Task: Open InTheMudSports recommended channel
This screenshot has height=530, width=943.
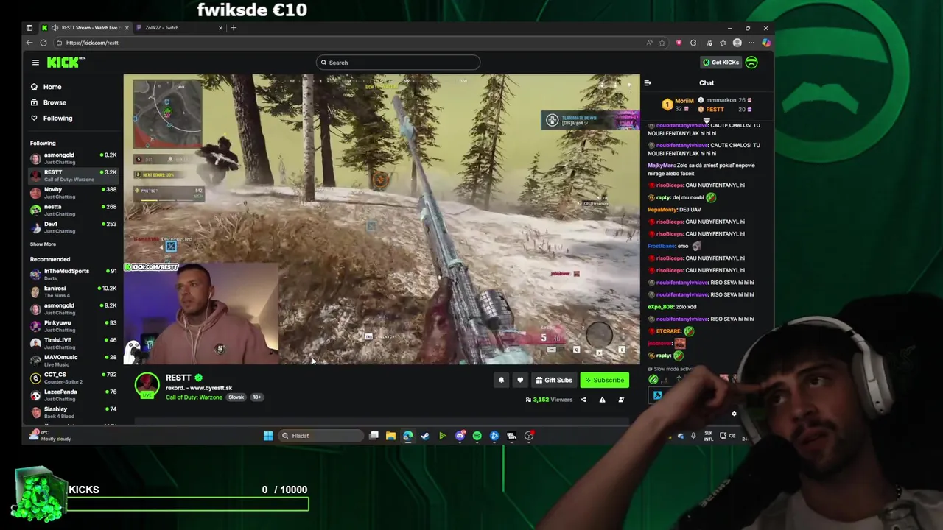Action: [x=73, y=274]
